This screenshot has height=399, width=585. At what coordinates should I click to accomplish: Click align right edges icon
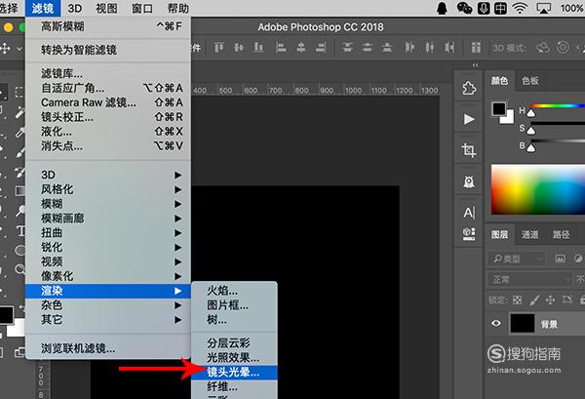click(321, 48)
